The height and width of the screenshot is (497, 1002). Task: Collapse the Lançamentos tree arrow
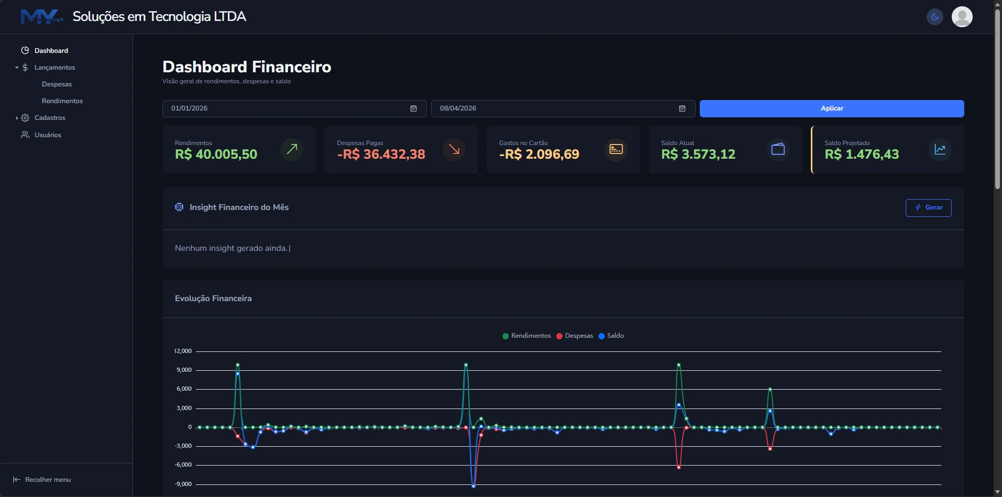coord(17,68)
